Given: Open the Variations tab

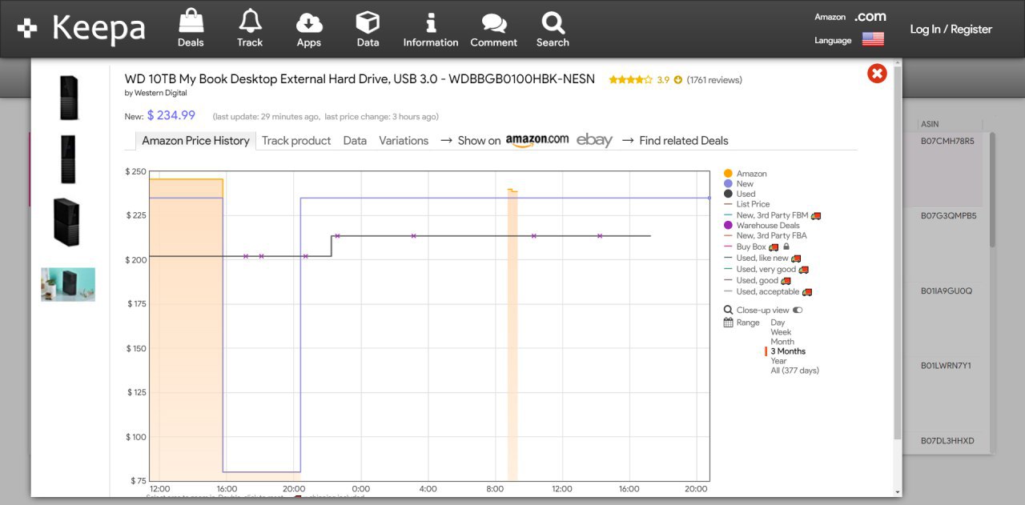Looking at the screenshot, I should [x=404, y=141].
